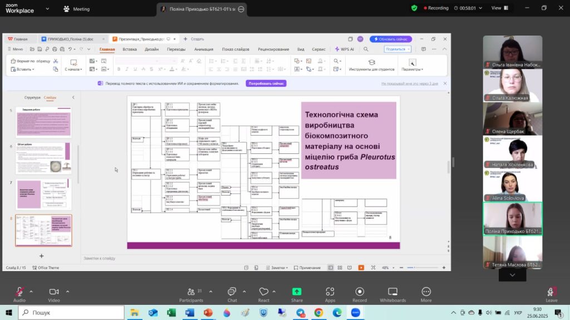Open the Дизайн ribbon tab
Image resolution: width=570 pixels, height=320 pixels.
151,49
